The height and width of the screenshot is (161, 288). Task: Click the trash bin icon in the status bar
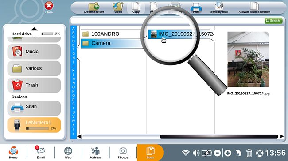tap(249, 153)
